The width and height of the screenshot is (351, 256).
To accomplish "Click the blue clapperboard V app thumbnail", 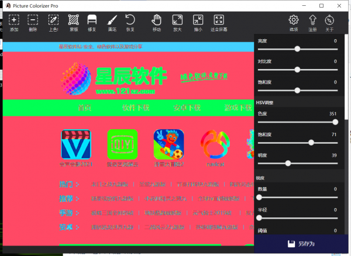I will pos(76,144).
